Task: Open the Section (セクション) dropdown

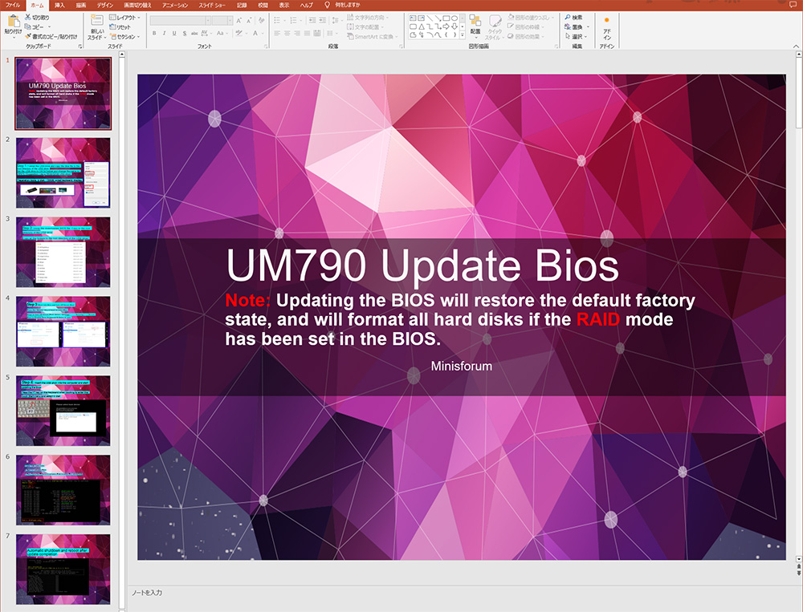Action: 125,37
